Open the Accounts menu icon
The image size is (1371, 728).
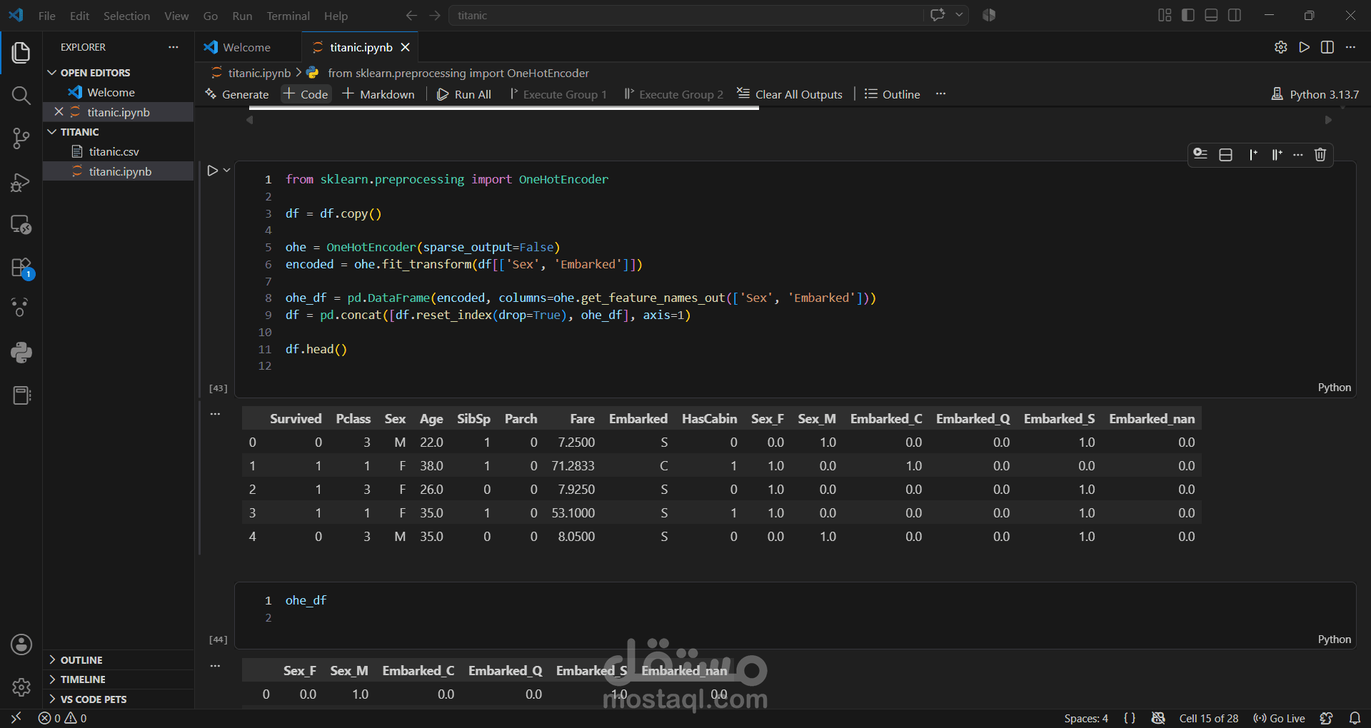tap(21, 644)
